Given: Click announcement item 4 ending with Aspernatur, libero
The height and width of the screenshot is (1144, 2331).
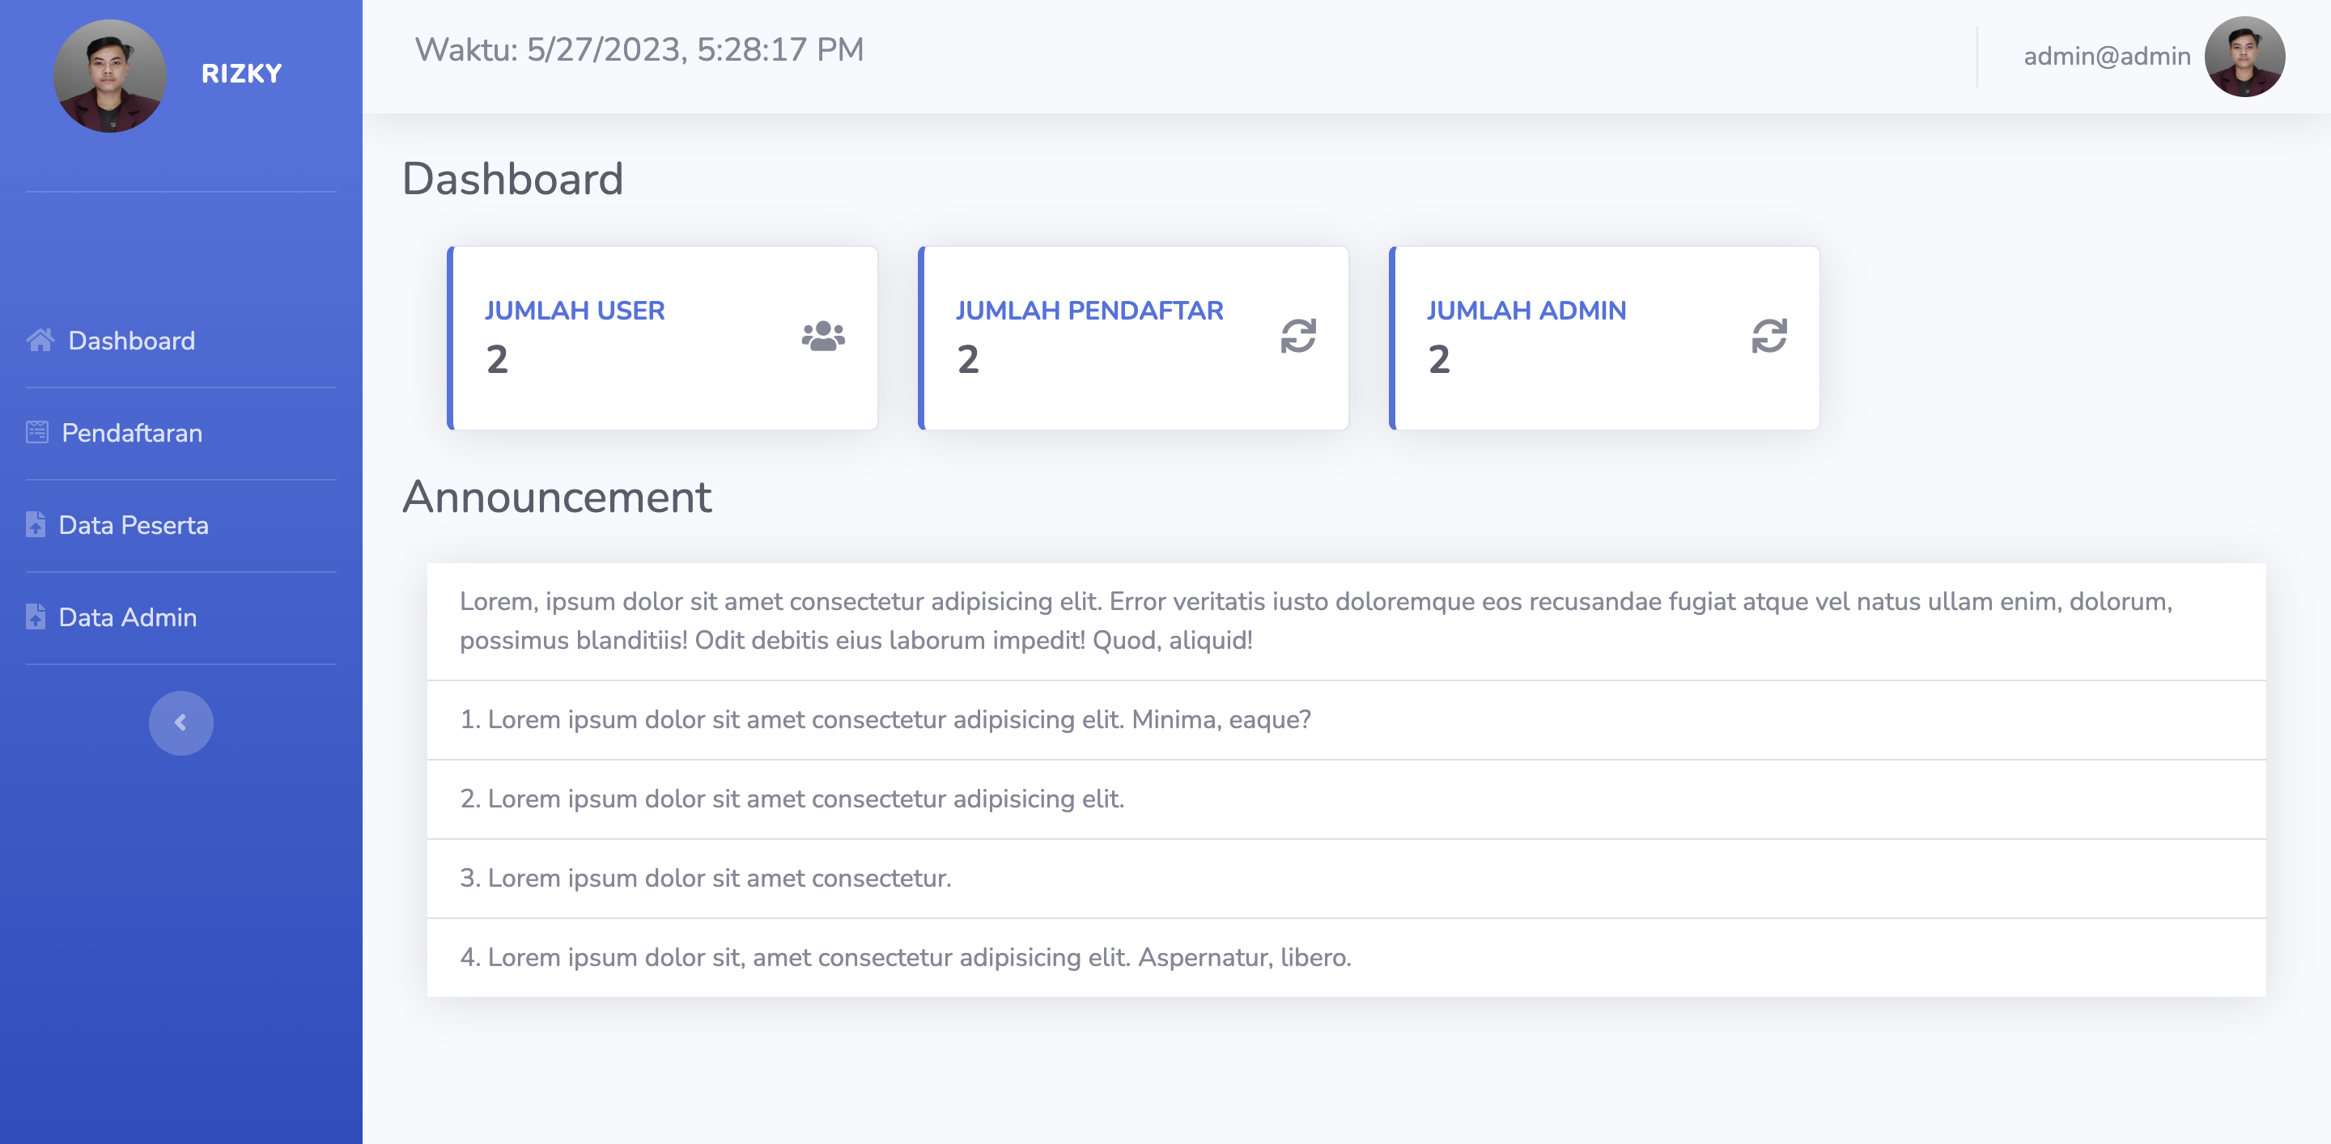Looking at the screenshot, I should coord(905,957).
